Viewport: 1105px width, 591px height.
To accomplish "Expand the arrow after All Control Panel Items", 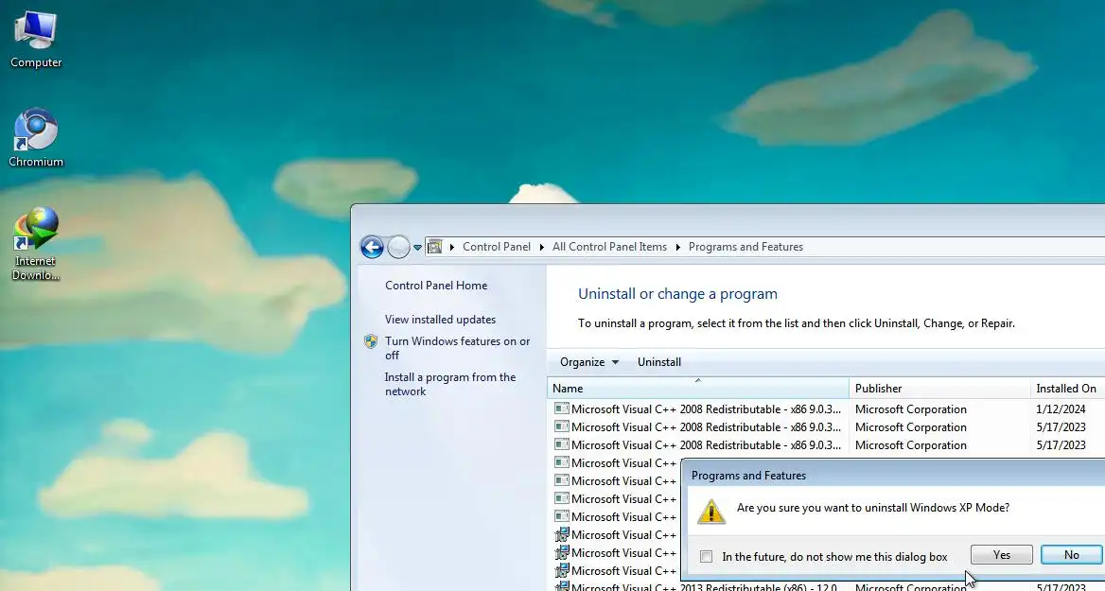I will [678, 247].
